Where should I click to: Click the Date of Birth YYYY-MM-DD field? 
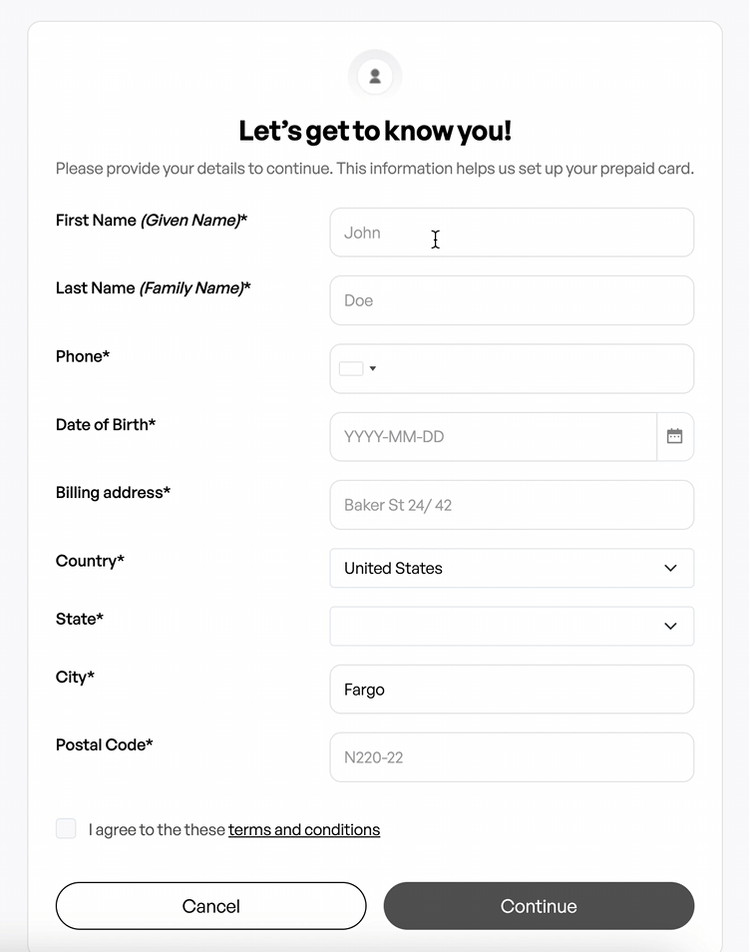click(x=494, y=437)
